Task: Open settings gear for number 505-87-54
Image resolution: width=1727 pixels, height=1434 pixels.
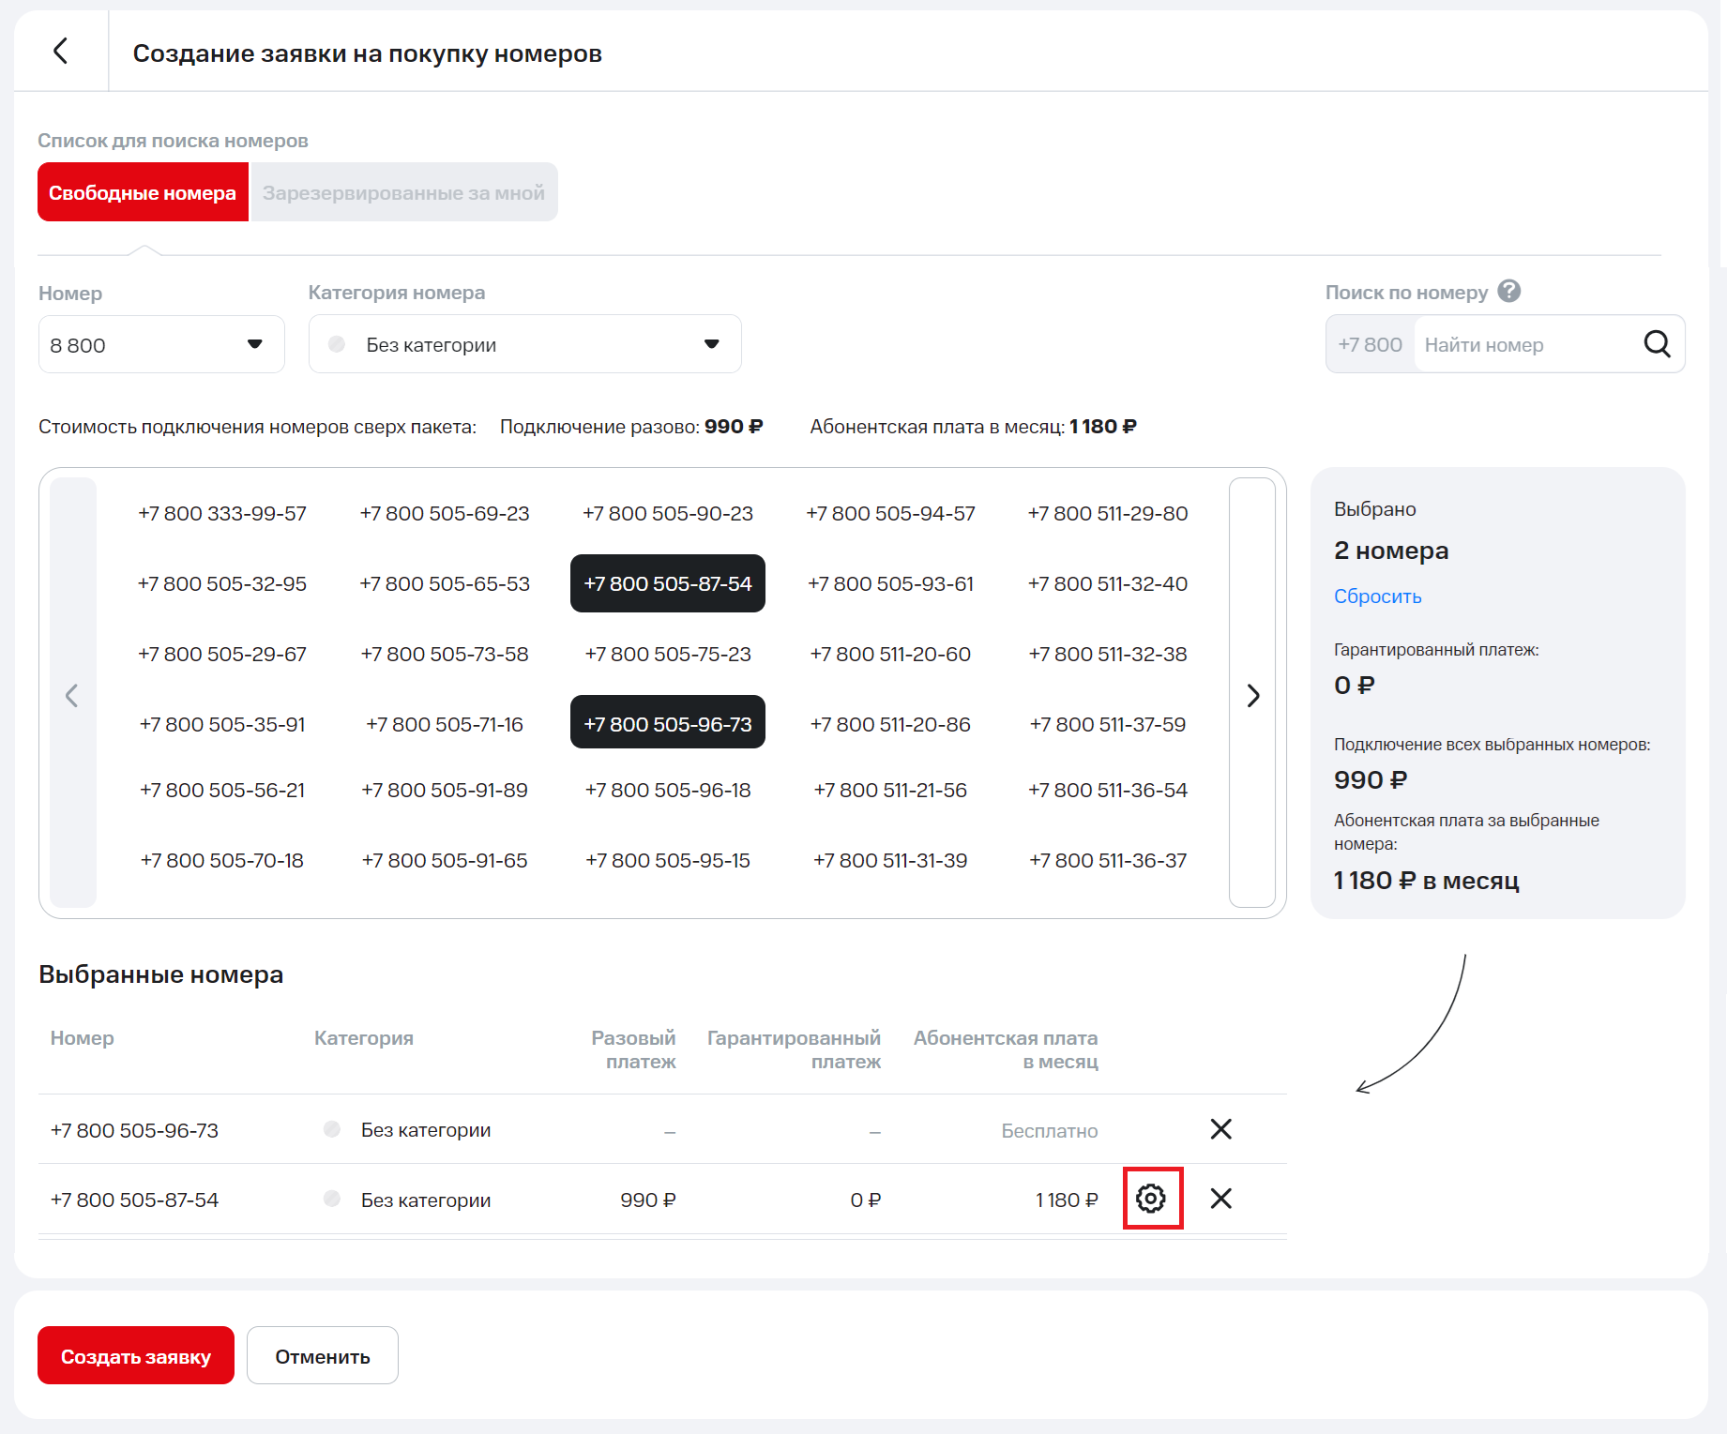Action: (1151, 1199)
